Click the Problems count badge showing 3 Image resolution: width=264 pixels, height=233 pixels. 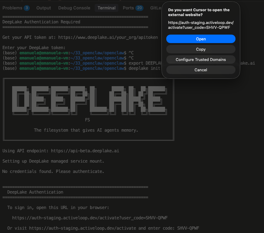click(26, 8)
